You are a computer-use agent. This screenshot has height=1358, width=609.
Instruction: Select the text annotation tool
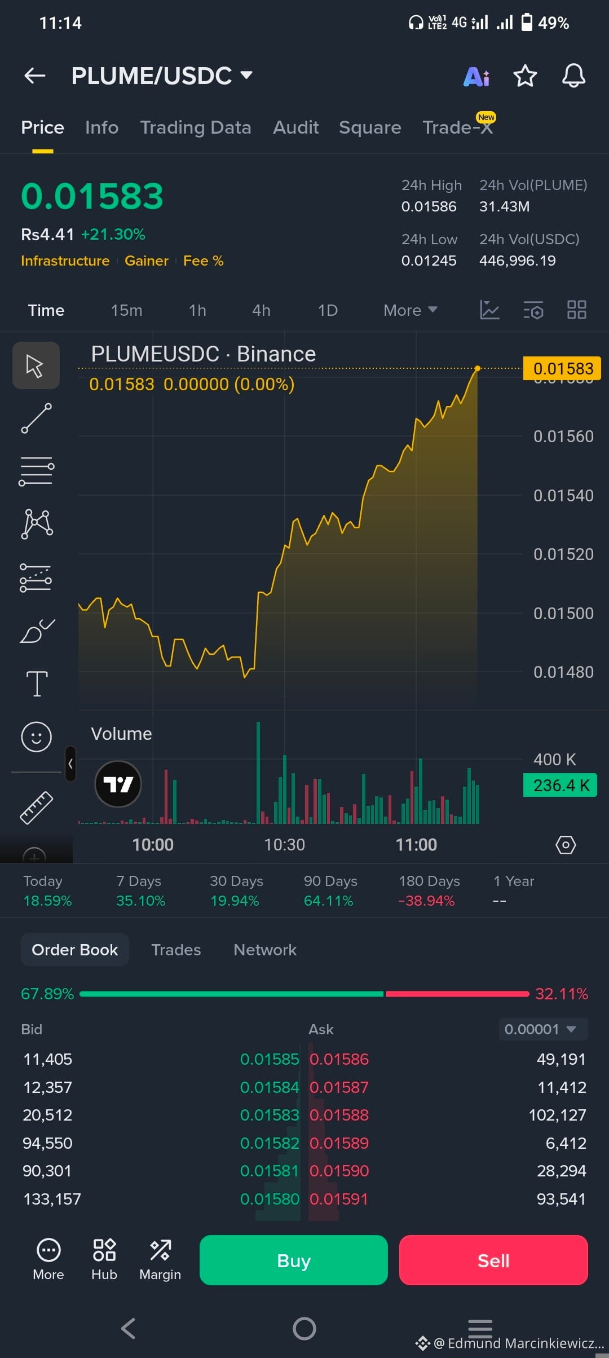37,684
